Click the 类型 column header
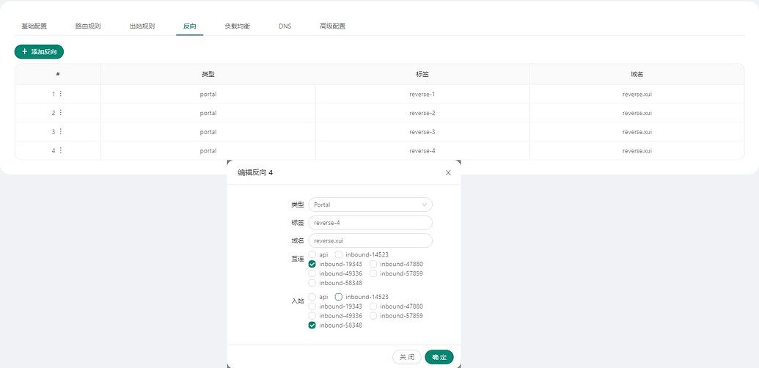This screenshot has height=368, width=759. pos(208,75)
